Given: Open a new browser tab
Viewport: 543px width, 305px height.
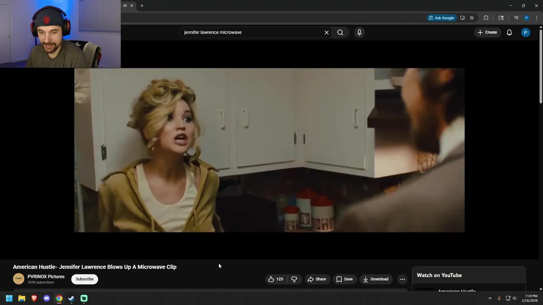Looking at the screenshot, I should coord(142,6).
